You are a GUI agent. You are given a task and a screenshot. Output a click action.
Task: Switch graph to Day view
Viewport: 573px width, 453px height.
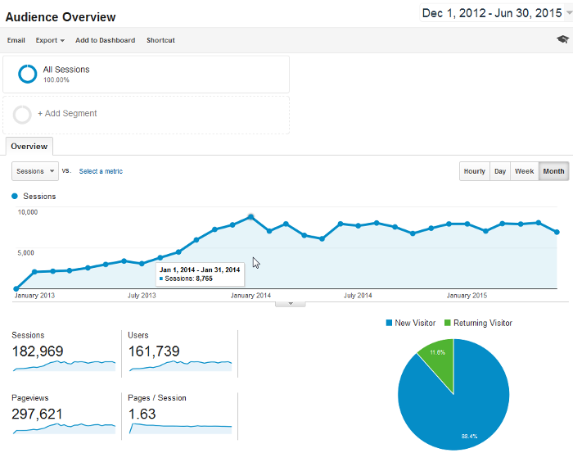click(499, 171)
